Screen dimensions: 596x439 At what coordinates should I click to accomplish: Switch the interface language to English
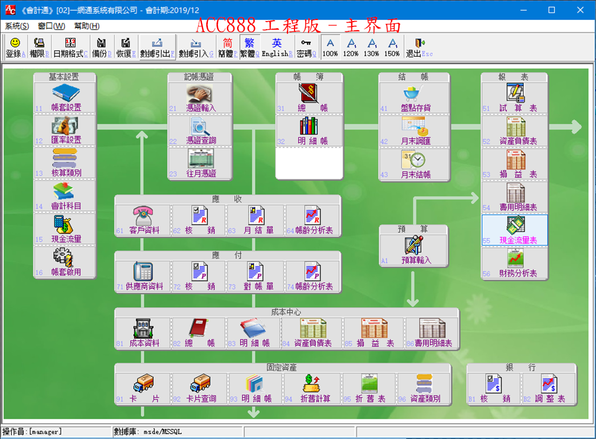tap(274, 46)
